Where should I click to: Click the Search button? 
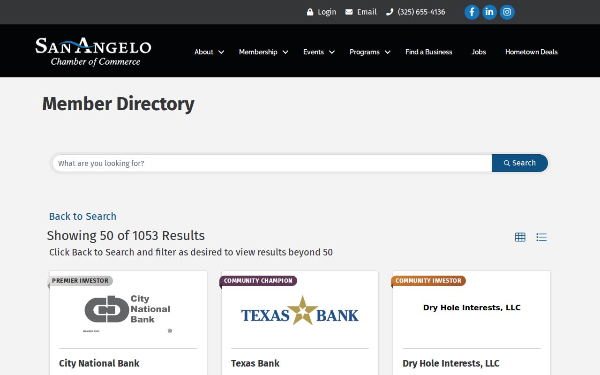520,163
